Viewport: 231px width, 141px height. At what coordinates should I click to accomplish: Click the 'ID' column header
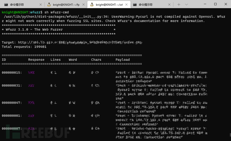tap(4, 60)
